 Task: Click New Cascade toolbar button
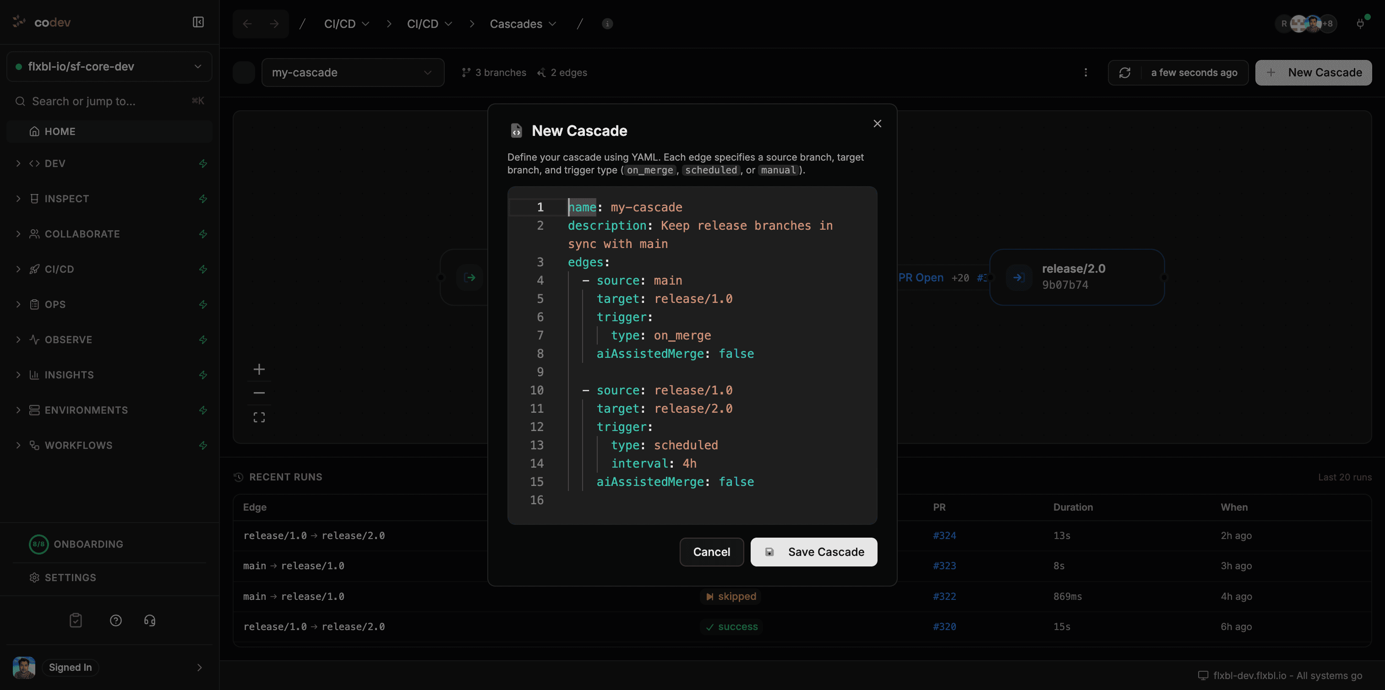click(1313, 72)
